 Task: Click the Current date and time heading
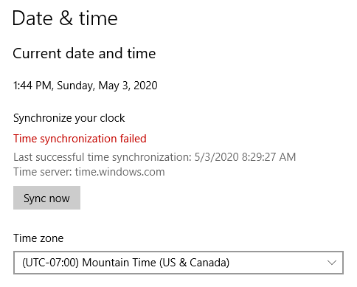coord(84,53)
